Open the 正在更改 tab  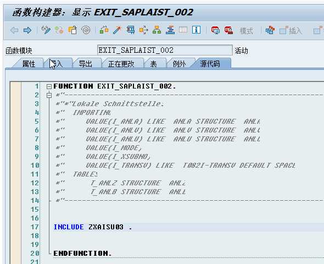[121, 64]
